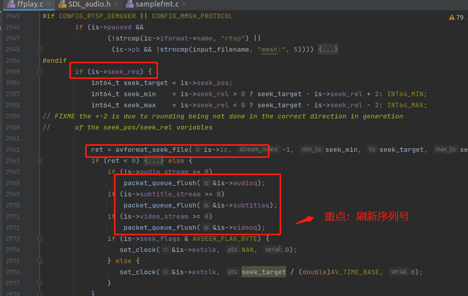Image resolution: width=468 pixels, height=296 pixels.
Task: Switch to the SDL_audio.h tab
Action: (90, 5)
